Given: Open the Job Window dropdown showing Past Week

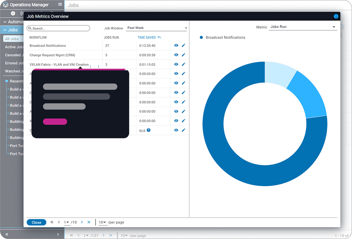Looking at the screenshot, I should pyautogui.click(x=156, y=28).
